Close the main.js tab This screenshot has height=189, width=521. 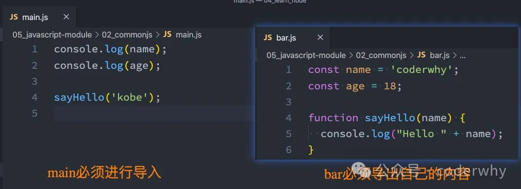66,17
